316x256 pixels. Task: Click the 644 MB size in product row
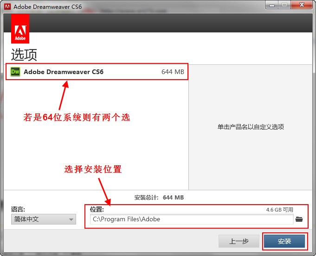[x=173, y=72]
